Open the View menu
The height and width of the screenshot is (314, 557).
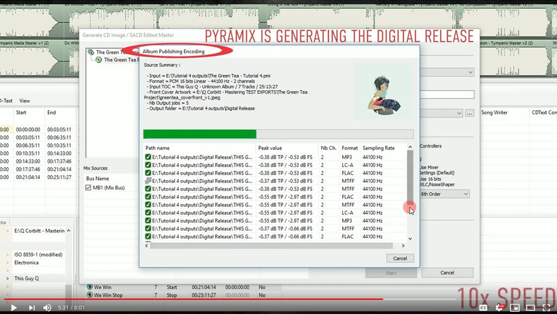(24, 101)
